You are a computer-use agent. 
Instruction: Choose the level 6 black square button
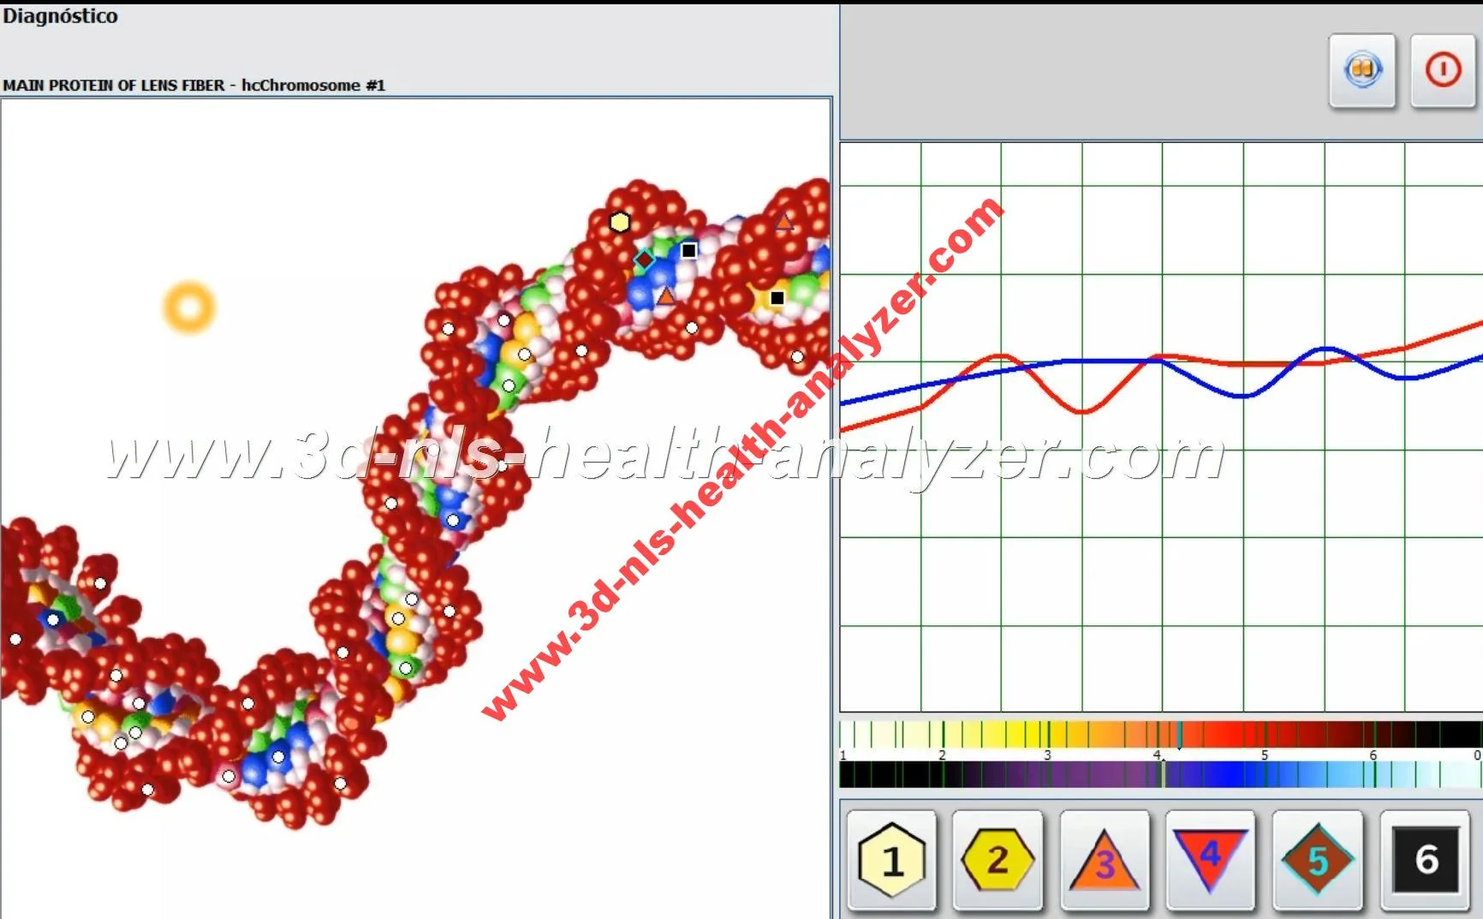[1425, 859]
